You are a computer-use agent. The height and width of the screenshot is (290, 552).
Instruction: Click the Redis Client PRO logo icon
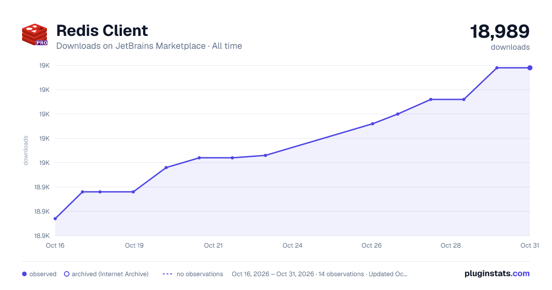click(34, 35)
